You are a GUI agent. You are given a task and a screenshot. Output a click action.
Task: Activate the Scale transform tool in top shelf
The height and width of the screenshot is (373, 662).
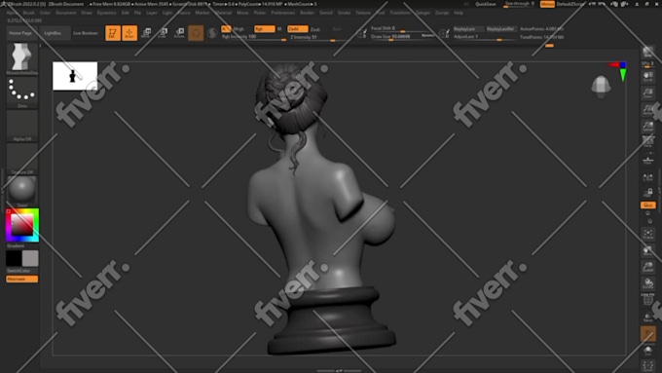tap(163, 33)
